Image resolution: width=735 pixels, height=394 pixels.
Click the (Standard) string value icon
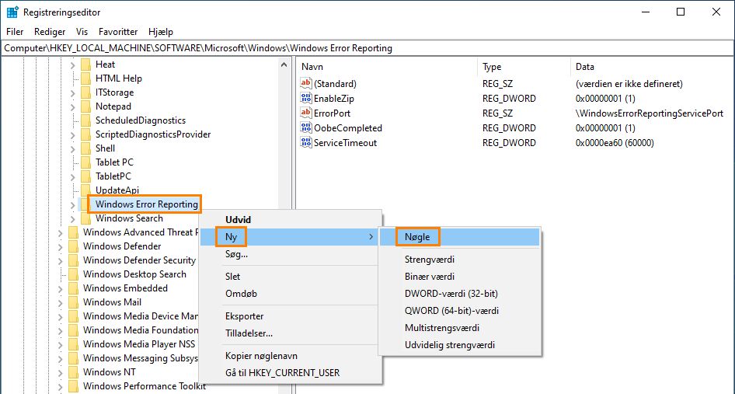click(305, 83)
